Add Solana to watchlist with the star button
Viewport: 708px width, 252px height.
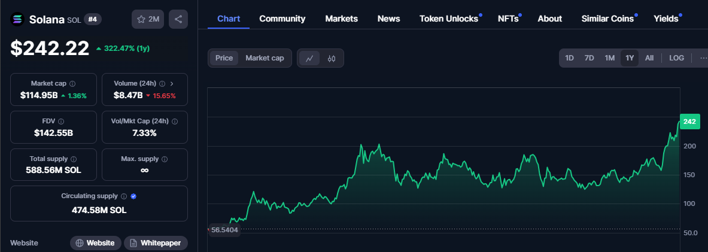point(148,19)
